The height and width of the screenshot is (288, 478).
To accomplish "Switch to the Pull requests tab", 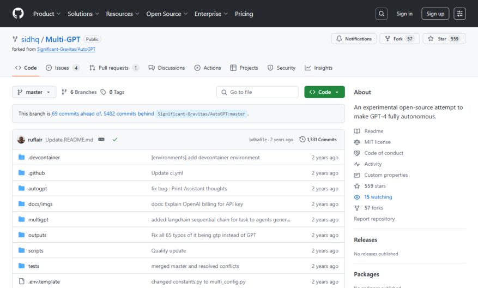I will (114, 68).
